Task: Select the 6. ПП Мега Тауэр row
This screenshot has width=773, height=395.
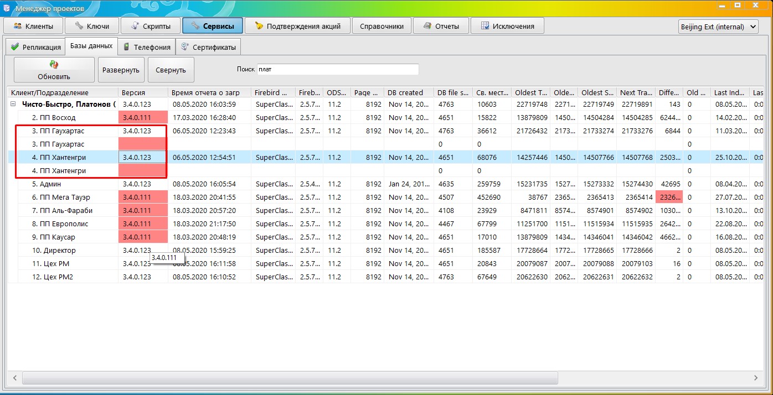Action: 385,197
